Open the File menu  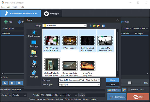(3, 7)
